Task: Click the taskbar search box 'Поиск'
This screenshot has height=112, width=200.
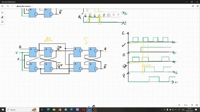Action: click(22, 110)
